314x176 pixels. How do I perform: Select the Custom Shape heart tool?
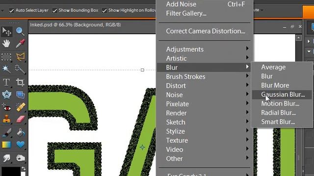click(x=20, y=145)
